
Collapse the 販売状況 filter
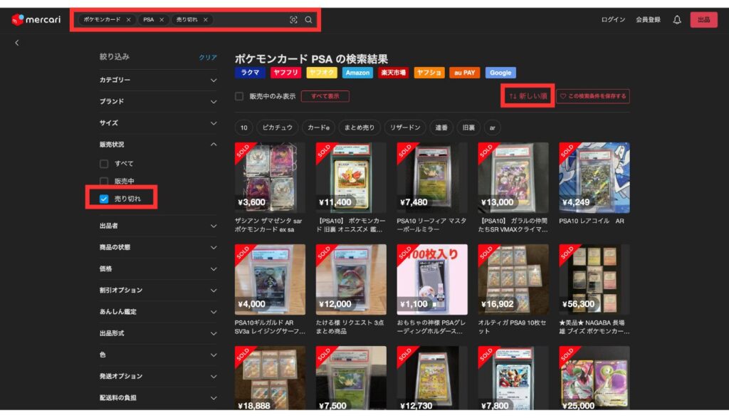tap(158, 145)
